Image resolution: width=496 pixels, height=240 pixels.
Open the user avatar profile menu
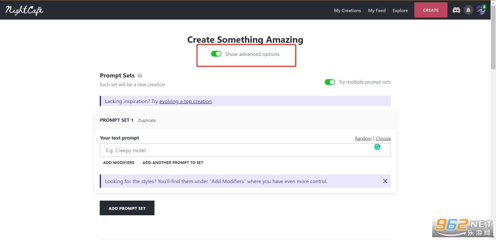[x=481, y=10]
